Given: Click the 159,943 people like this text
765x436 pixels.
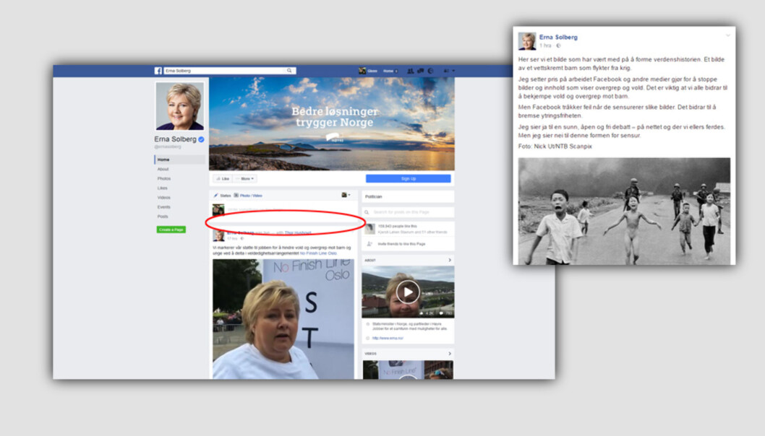Looking at the screenshot, I should tap(397, 226).
